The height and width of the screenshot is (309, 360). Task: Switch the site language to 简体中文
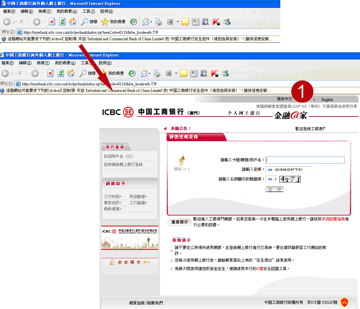[285, 99]
